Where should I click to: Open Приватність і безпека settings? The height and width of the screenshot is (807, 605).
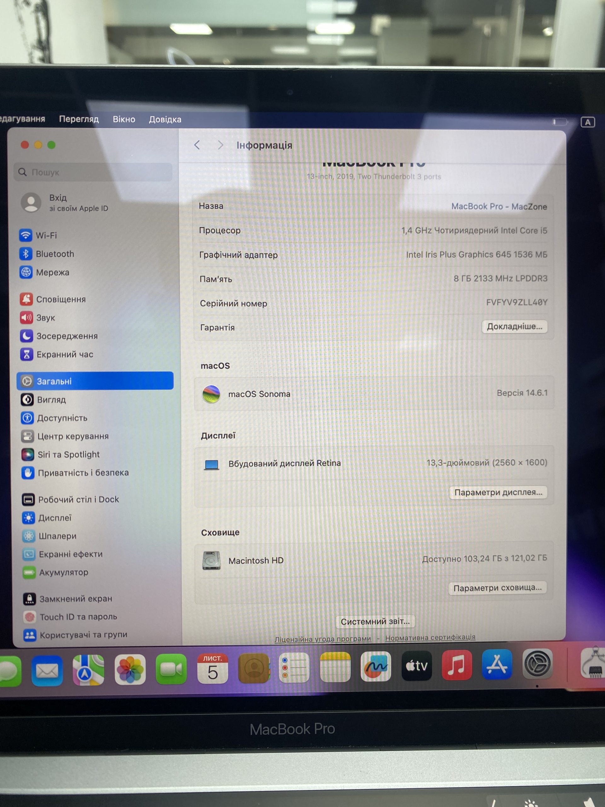[76, 473]
